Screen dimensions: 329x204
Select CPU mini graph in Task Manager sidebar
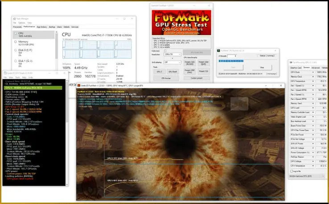tap(16, 33)
